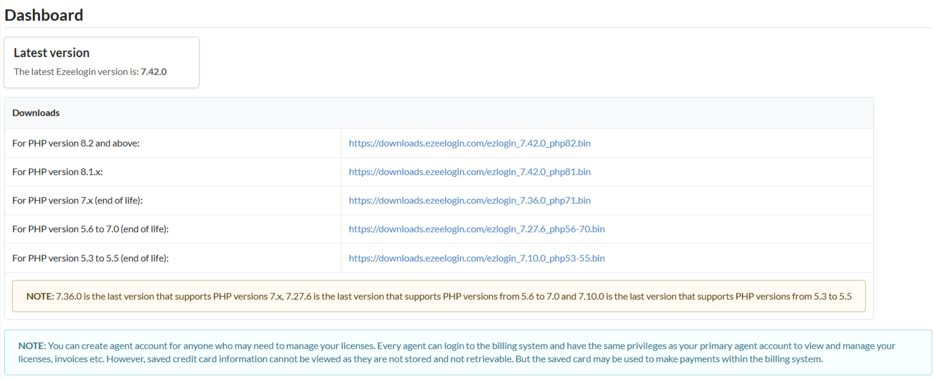Open the php82 7.42.0 download link
This screenshot has width=934, height=379.
click(469, 143)
